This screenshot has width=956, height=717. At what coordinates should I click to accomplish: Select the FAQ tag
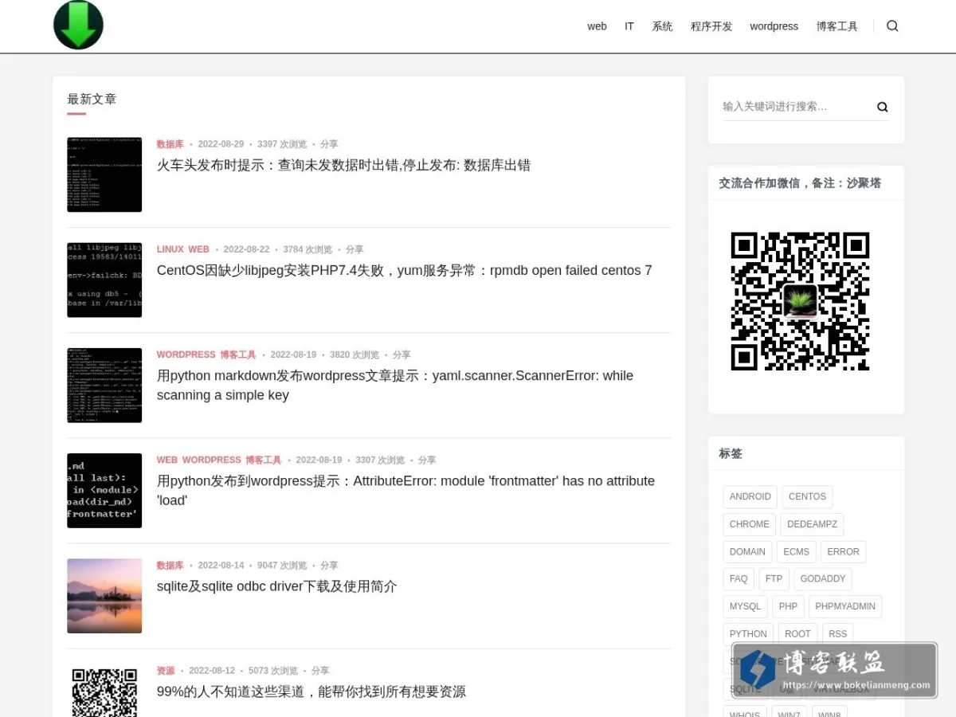(739, 578)
